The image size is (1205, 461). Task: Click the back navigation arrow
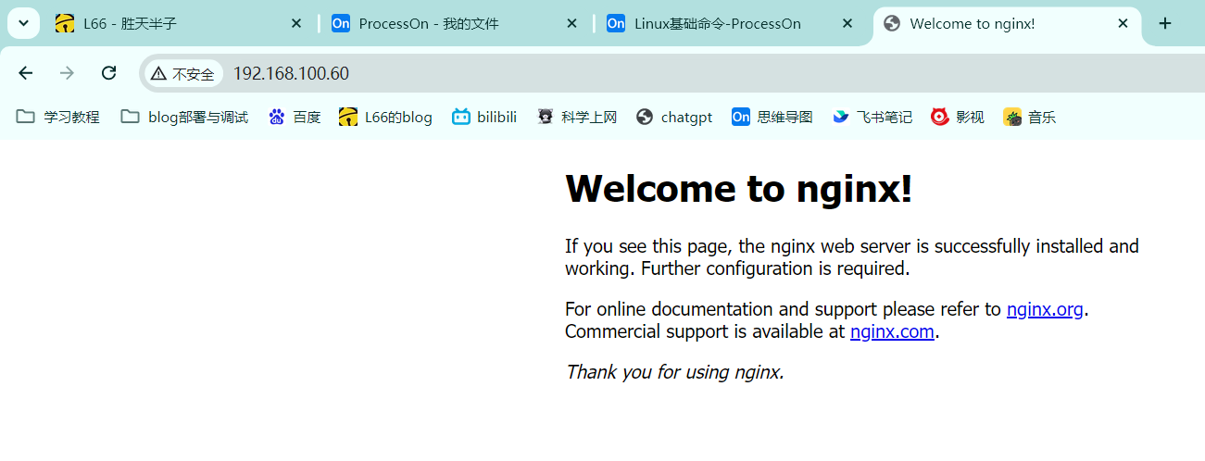click(26, 73)
